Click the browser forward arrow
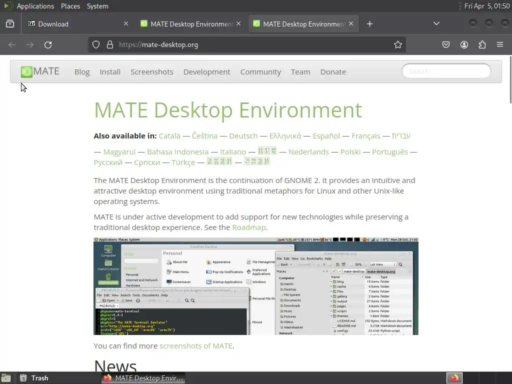Screen dimensions: 512x384 coord(30,44)
